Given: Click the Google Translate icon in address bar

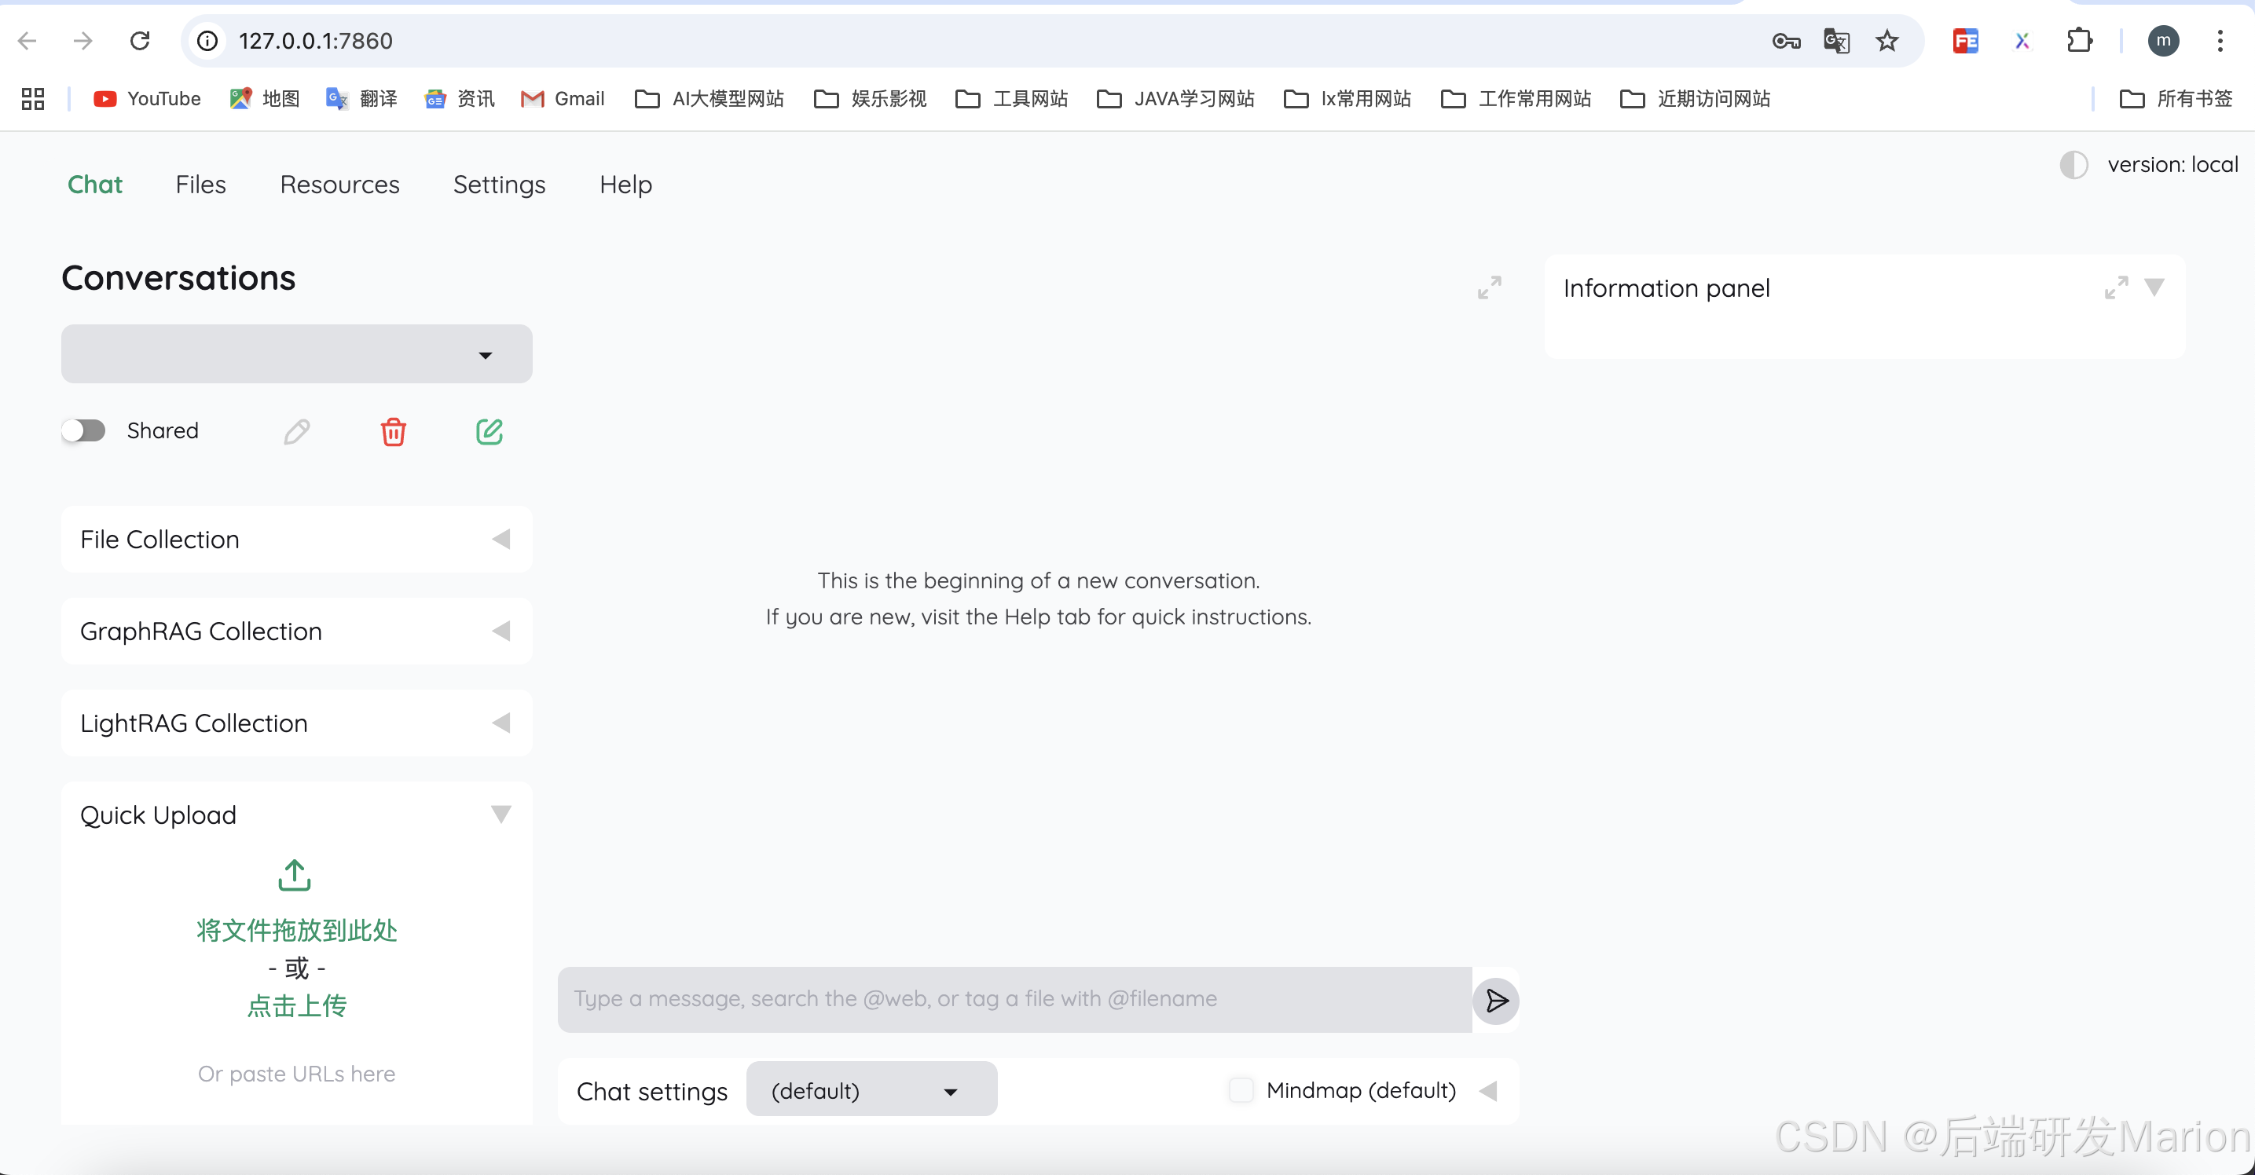Looking at the screenshot, I should [x=1835, y=41].
